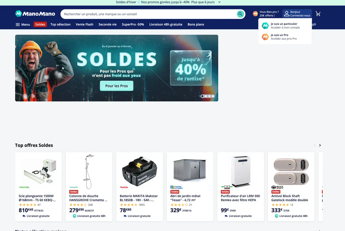Open the Soldes red navigation tab

40,24
